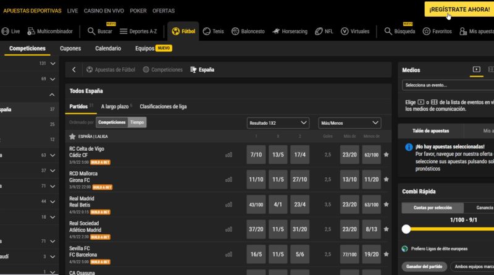Image resolution: width=494 pixels, height=275 pixels.
Task: Sort matches by Tiempo
Action: (x=137, y=122)
